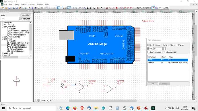Enable the Mirror checkbox

178,45
